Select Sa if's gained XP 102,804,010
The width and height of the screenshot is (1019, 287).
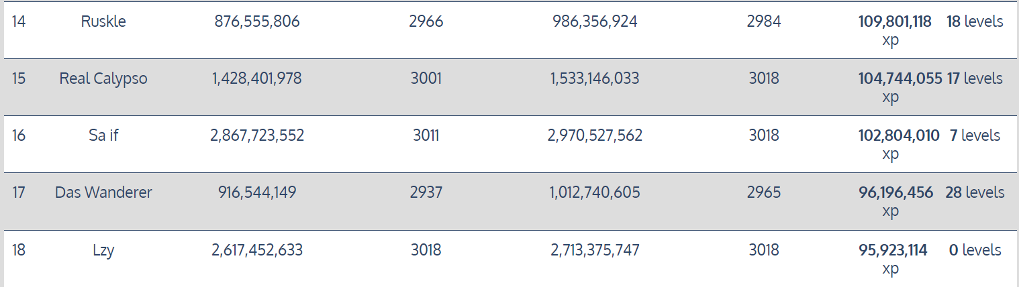(899, 135)
